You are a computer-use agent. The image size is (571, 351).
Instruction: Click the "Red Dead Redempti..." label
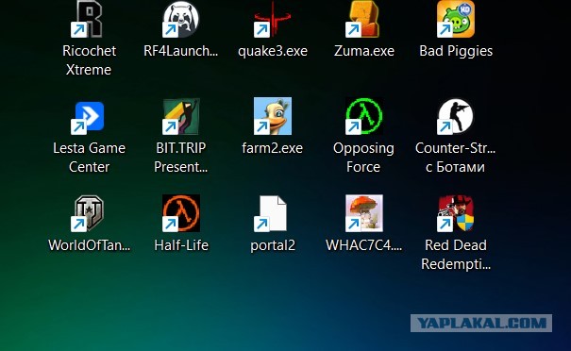456,255
